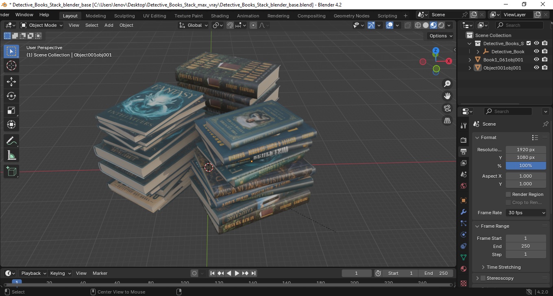Open Global transform orientation dropdown

point(194,25)
